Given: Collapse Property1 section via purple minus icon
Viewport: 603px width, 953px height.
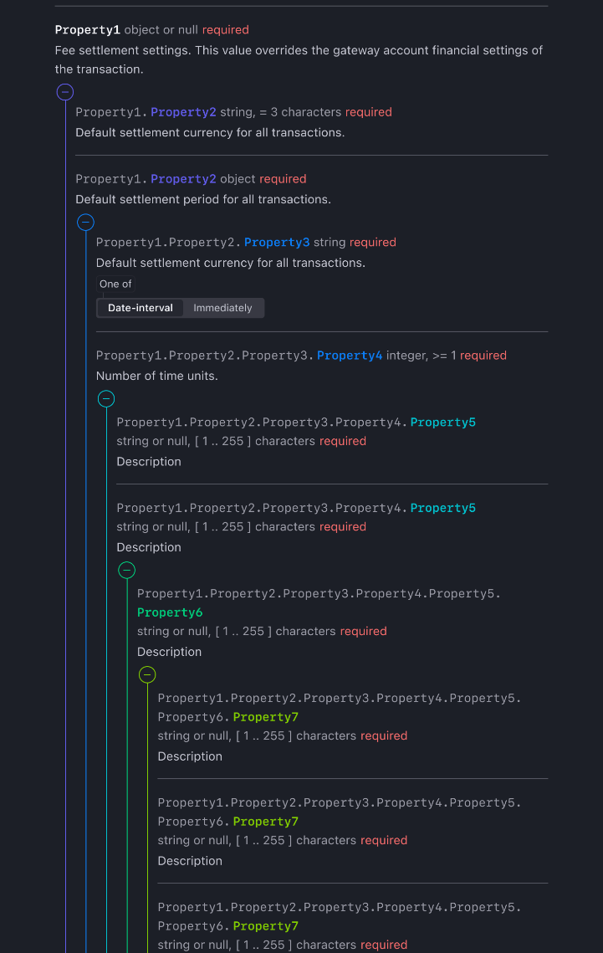Looking at the screenshot, I should pos(64,92).
